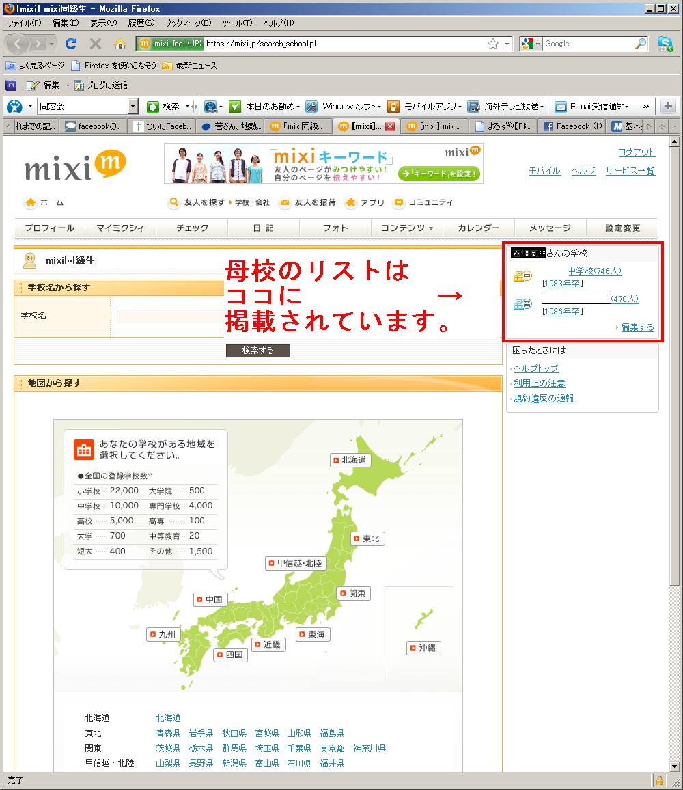Select the 四国 region marker
Image resolution: width=683 pixels, height=790 pixels.
(x=230, y=655)
